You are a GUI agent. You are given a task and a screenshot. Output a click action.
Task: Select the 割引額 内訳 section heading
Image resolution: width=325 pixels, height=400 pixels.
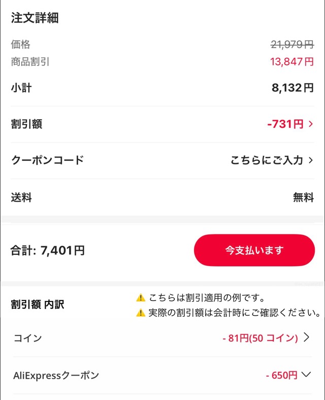[38, 305]
